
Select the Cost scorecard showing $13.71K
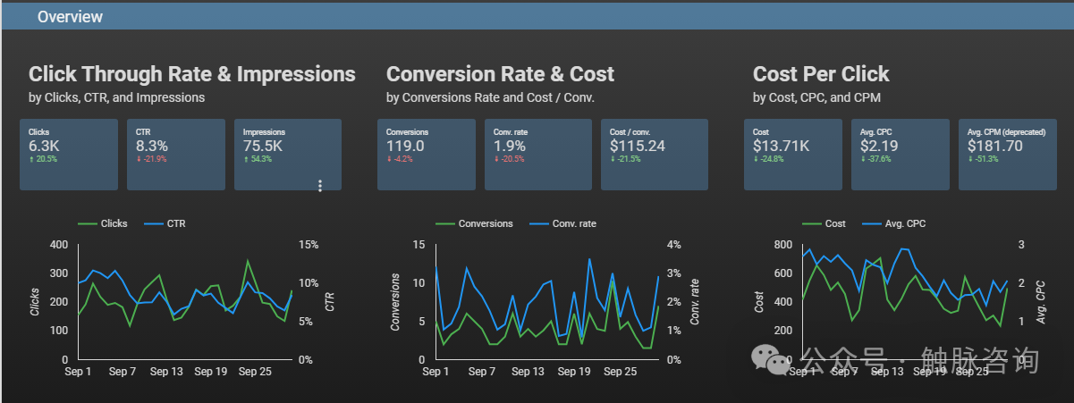[x=793, y=155]
